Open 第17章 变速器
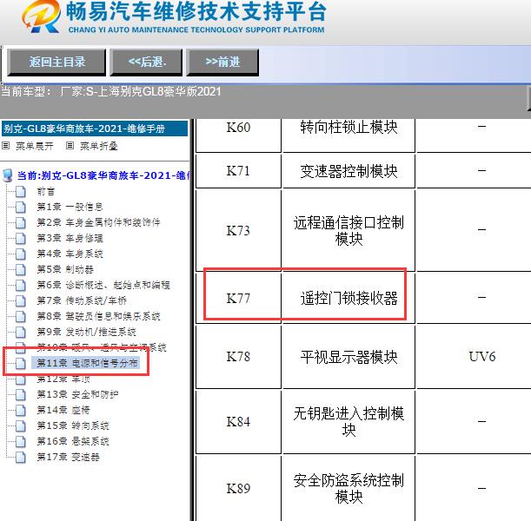This screenshot has height=521, width=531. point(68,457)
